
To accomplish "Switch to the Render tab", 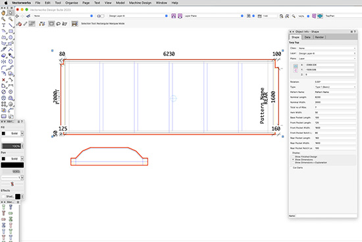I will pyautogui.click(x=319, y=37).
